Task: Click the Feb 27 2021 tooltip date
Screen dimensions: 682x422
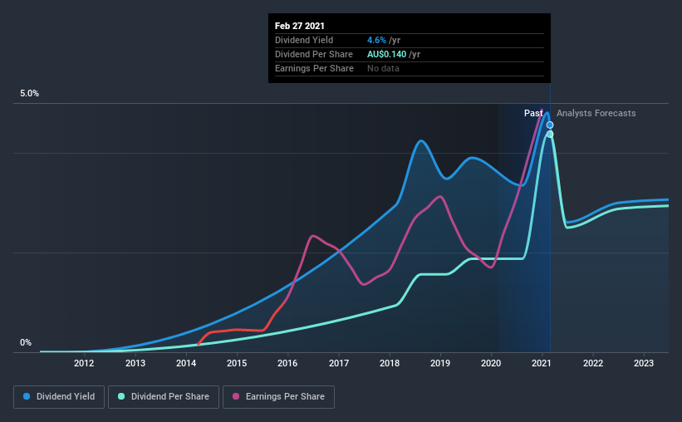Action: pos(300,26)
